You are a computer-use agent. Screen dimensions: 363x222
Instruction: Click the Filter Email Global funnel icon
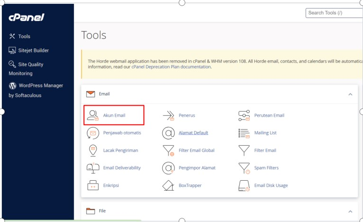pyautogui.click(x=168, y=150)
